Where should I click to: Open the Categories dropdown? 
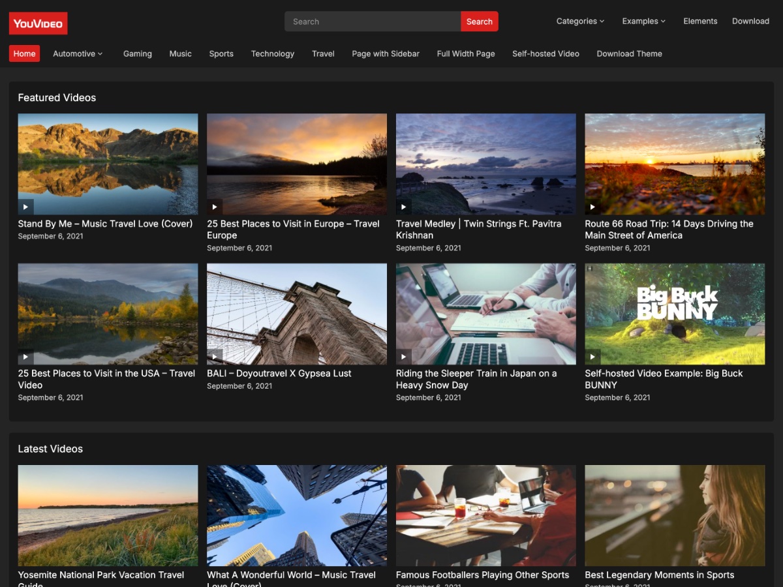coord(579,21)
